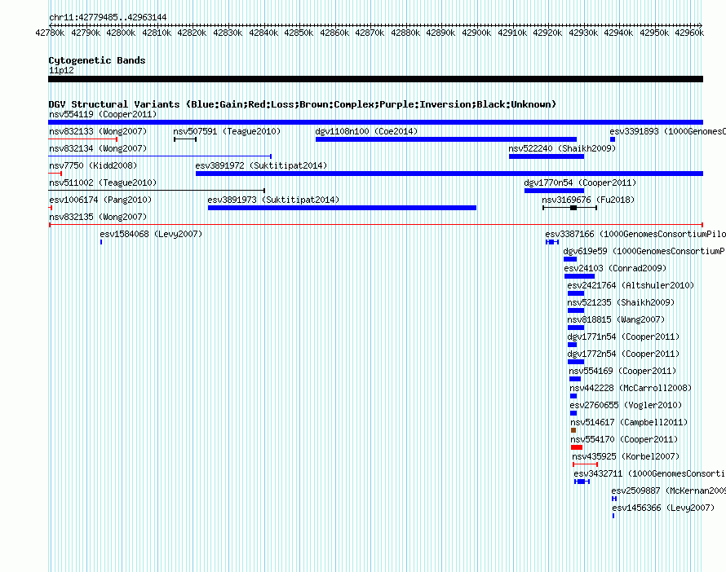Click the 11p12 cytogenetic band bar
The width and height of the screenshot is (726, 572).
[x=375, y=79]
